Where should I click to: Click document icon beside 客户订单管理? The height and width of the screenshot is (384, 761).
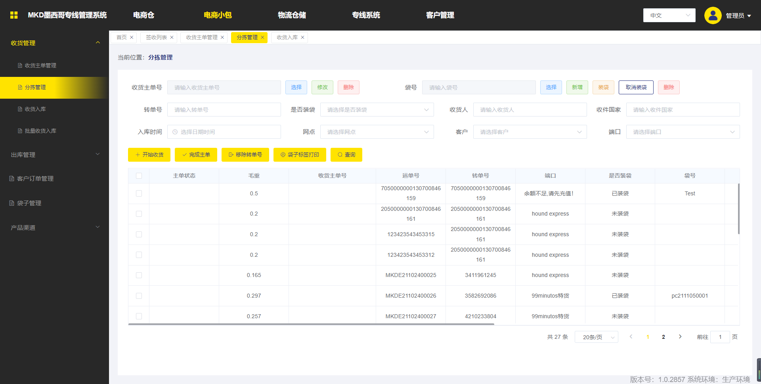(x=12, y=179)
